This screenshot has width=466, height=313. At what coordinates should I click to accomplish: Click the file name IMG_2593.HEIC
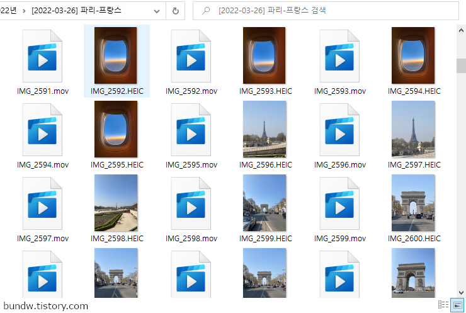[266, 91]
